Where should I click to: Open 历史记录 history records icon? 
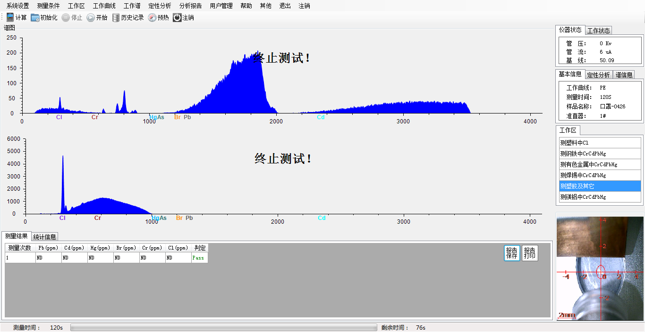116,17
